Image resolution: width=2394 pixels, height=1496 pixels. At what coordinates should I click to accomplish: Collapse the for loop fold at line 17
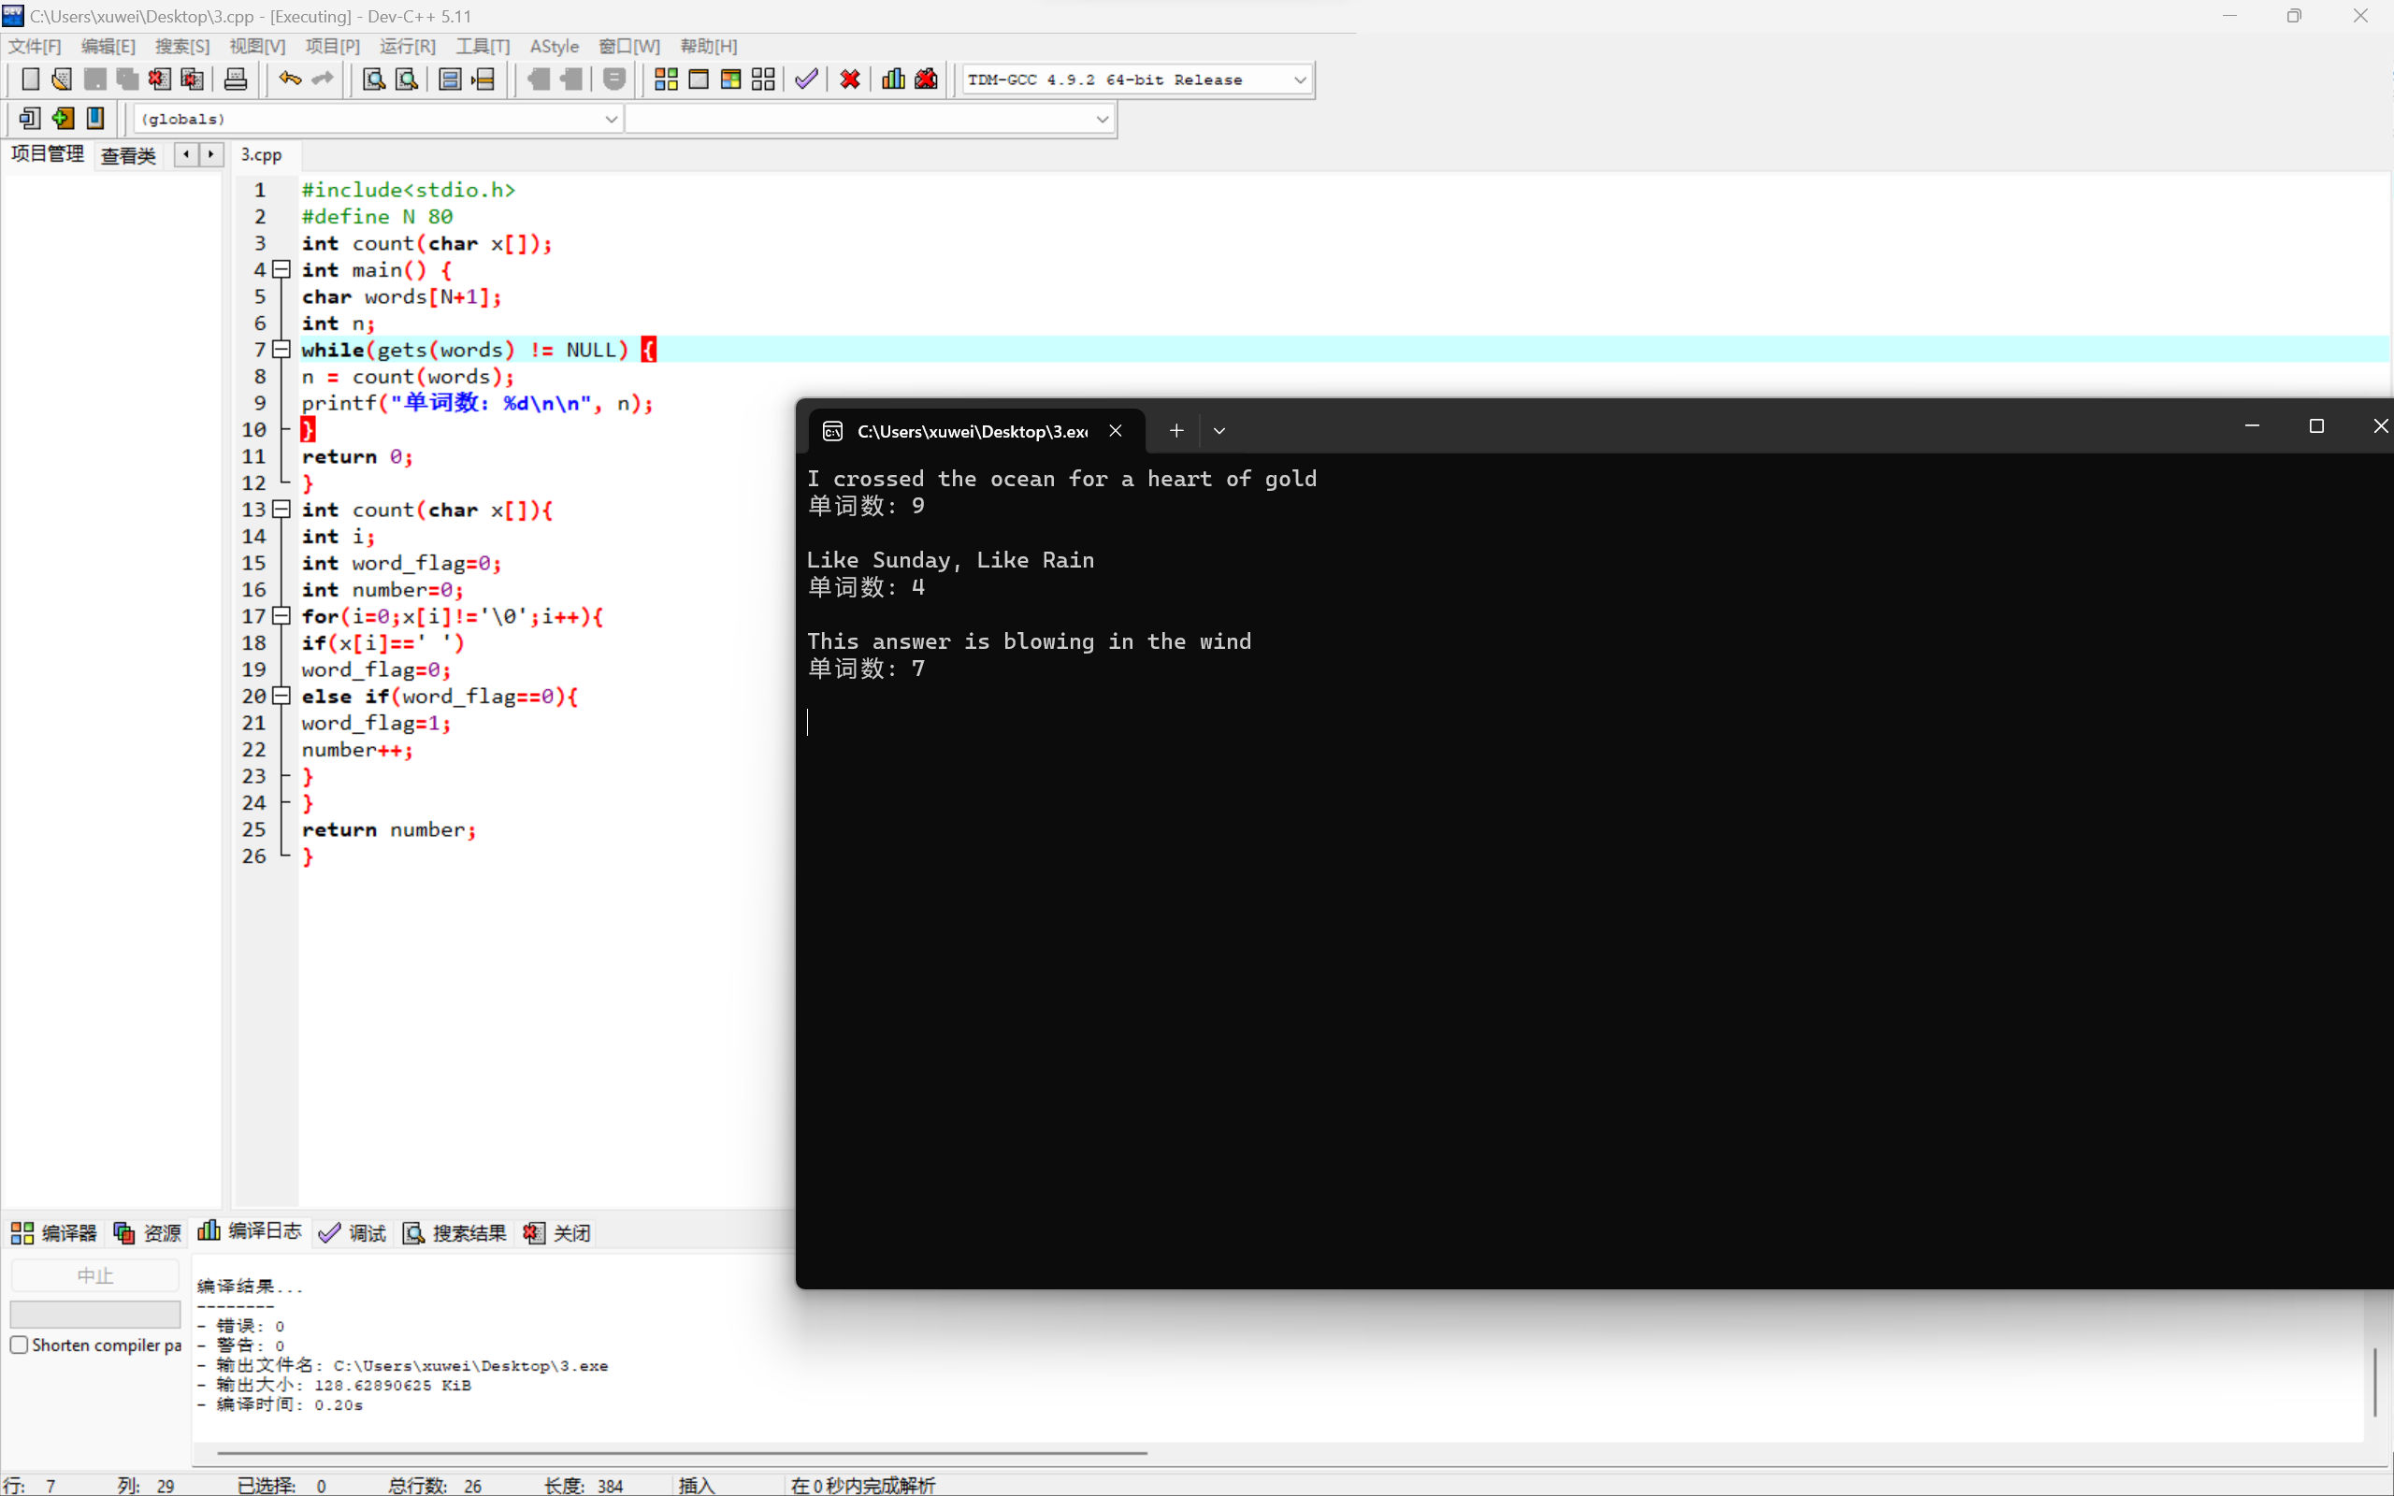point(281,615)
